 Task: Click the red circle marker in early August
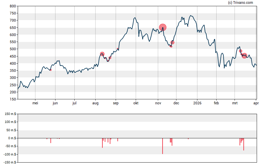click(102, 54)
